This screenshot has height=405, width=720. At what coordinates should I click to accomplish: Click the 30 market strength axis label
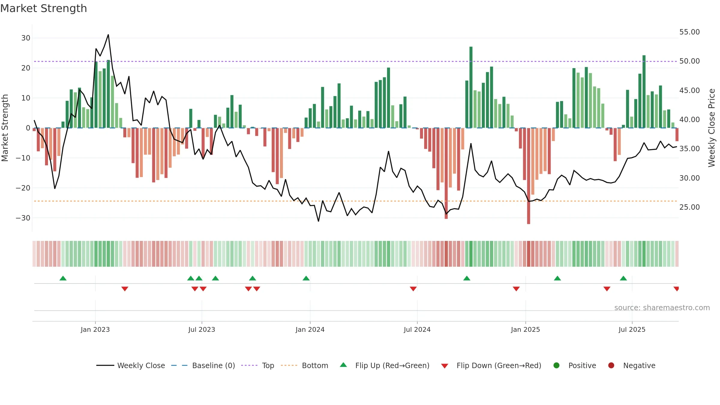(26, 38)
